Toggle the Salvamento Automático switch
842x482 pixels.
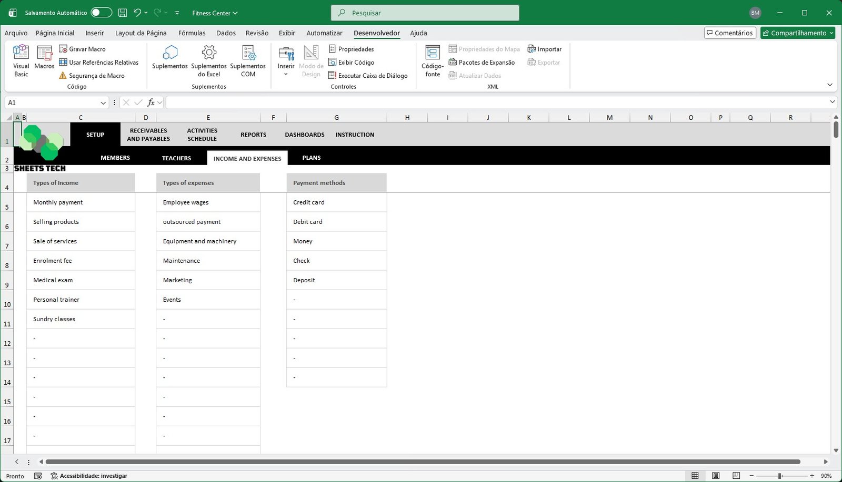[x=101, y=13]
